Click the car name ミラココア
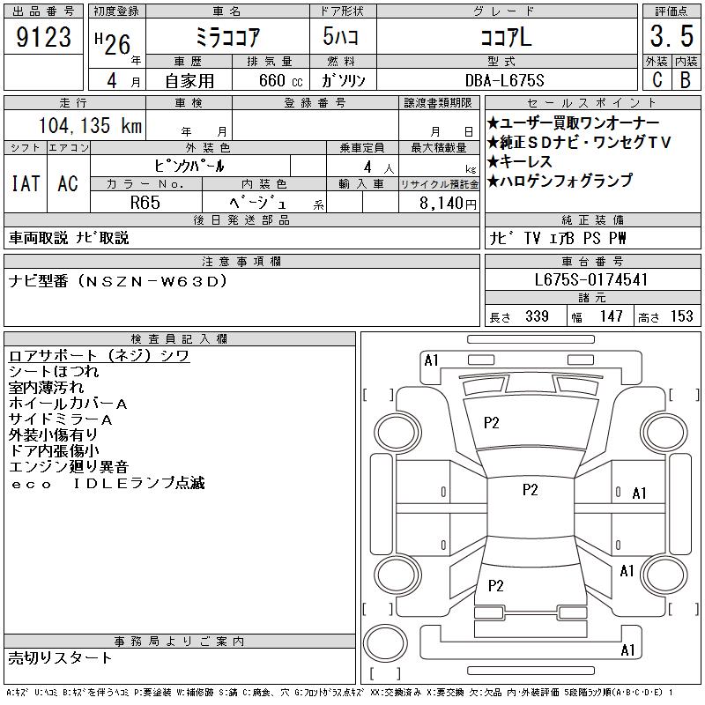This screenshot has height=705, width=705. 227,37
